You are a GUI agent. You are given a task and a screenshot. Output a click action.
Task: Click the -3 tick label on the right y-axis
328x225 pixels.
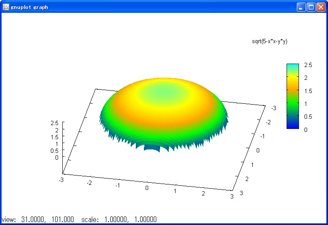pos(274,108)
